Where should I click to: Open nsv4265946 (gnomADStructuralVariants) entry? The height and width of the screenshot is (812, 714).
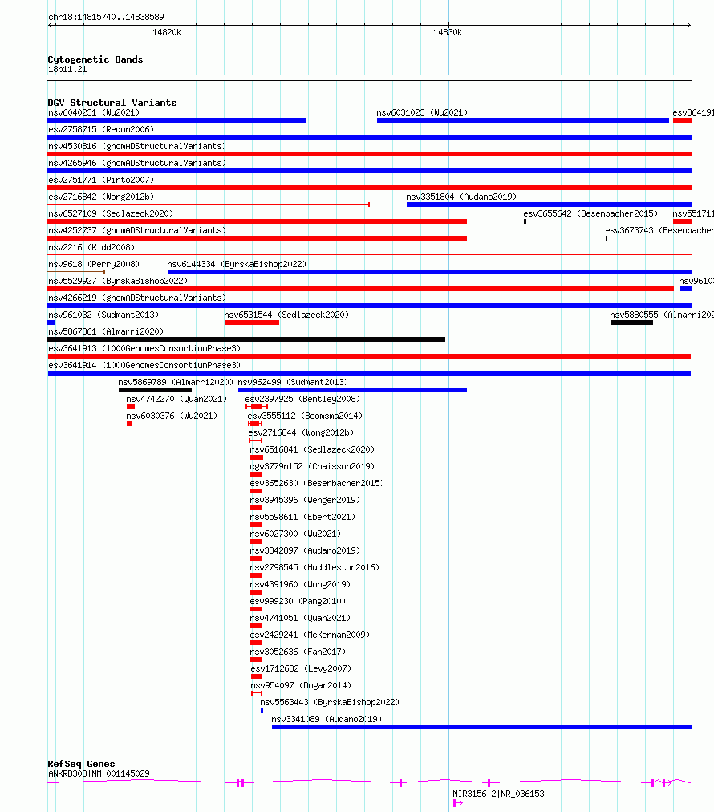(x=369, y=171)
